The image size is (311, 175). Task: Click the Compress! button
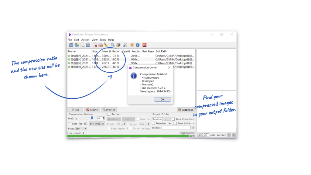186,110
